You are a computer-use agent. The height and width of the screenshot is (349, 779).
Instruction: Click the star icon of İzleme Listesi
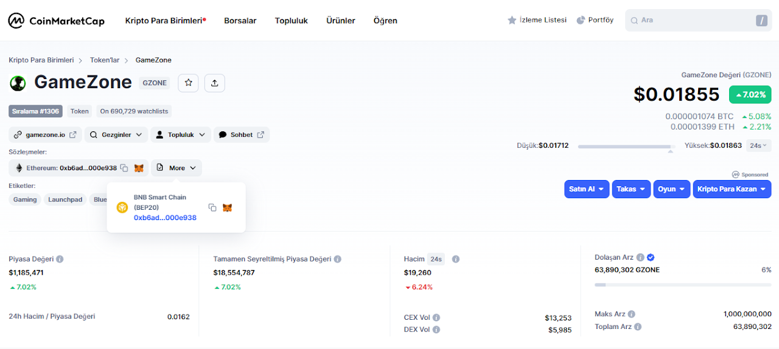pyautogui.click(x=512, y=20)
